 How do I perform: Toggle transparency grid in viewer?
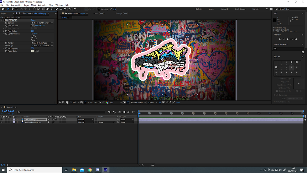pos(128,102)
